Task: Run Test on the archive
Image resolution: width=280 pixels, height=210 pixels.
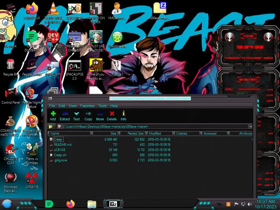Action: pyautogui.click(x=77, y=116)
